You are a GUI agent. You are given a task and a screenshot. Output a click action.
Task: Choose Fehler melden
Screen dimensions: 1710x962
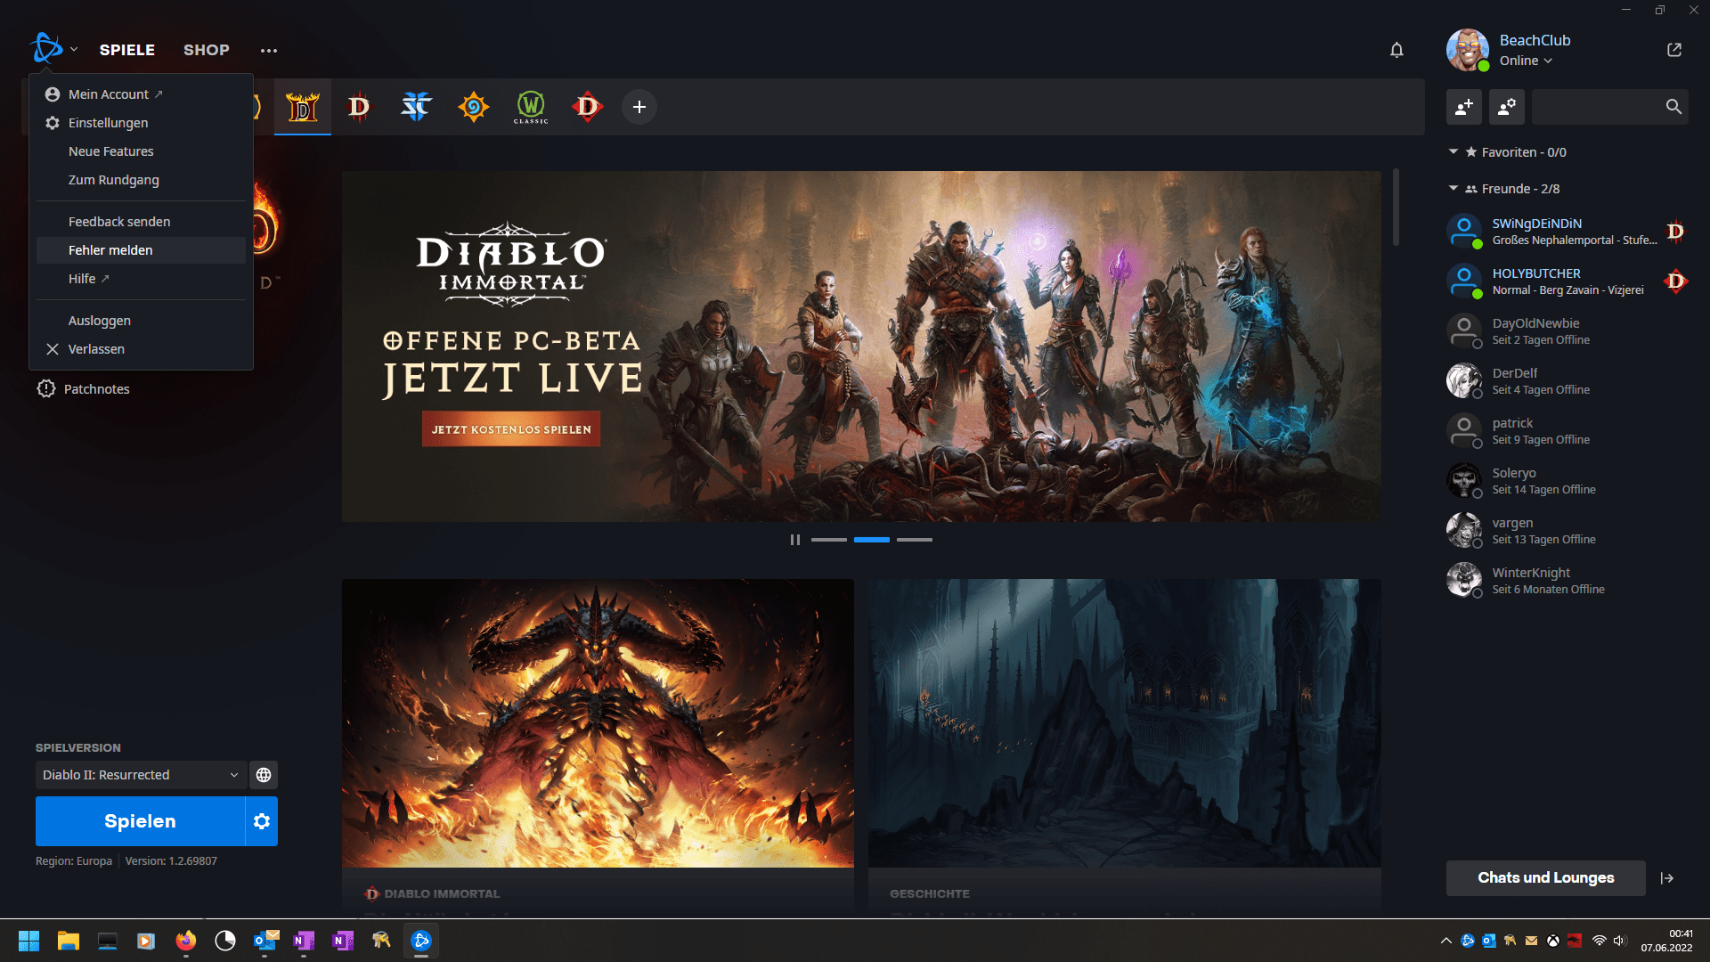[141, 250]
